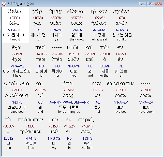Click Strong's number <*3708>
This screenshot has height=158, width=164.
[x=77, y=18]
